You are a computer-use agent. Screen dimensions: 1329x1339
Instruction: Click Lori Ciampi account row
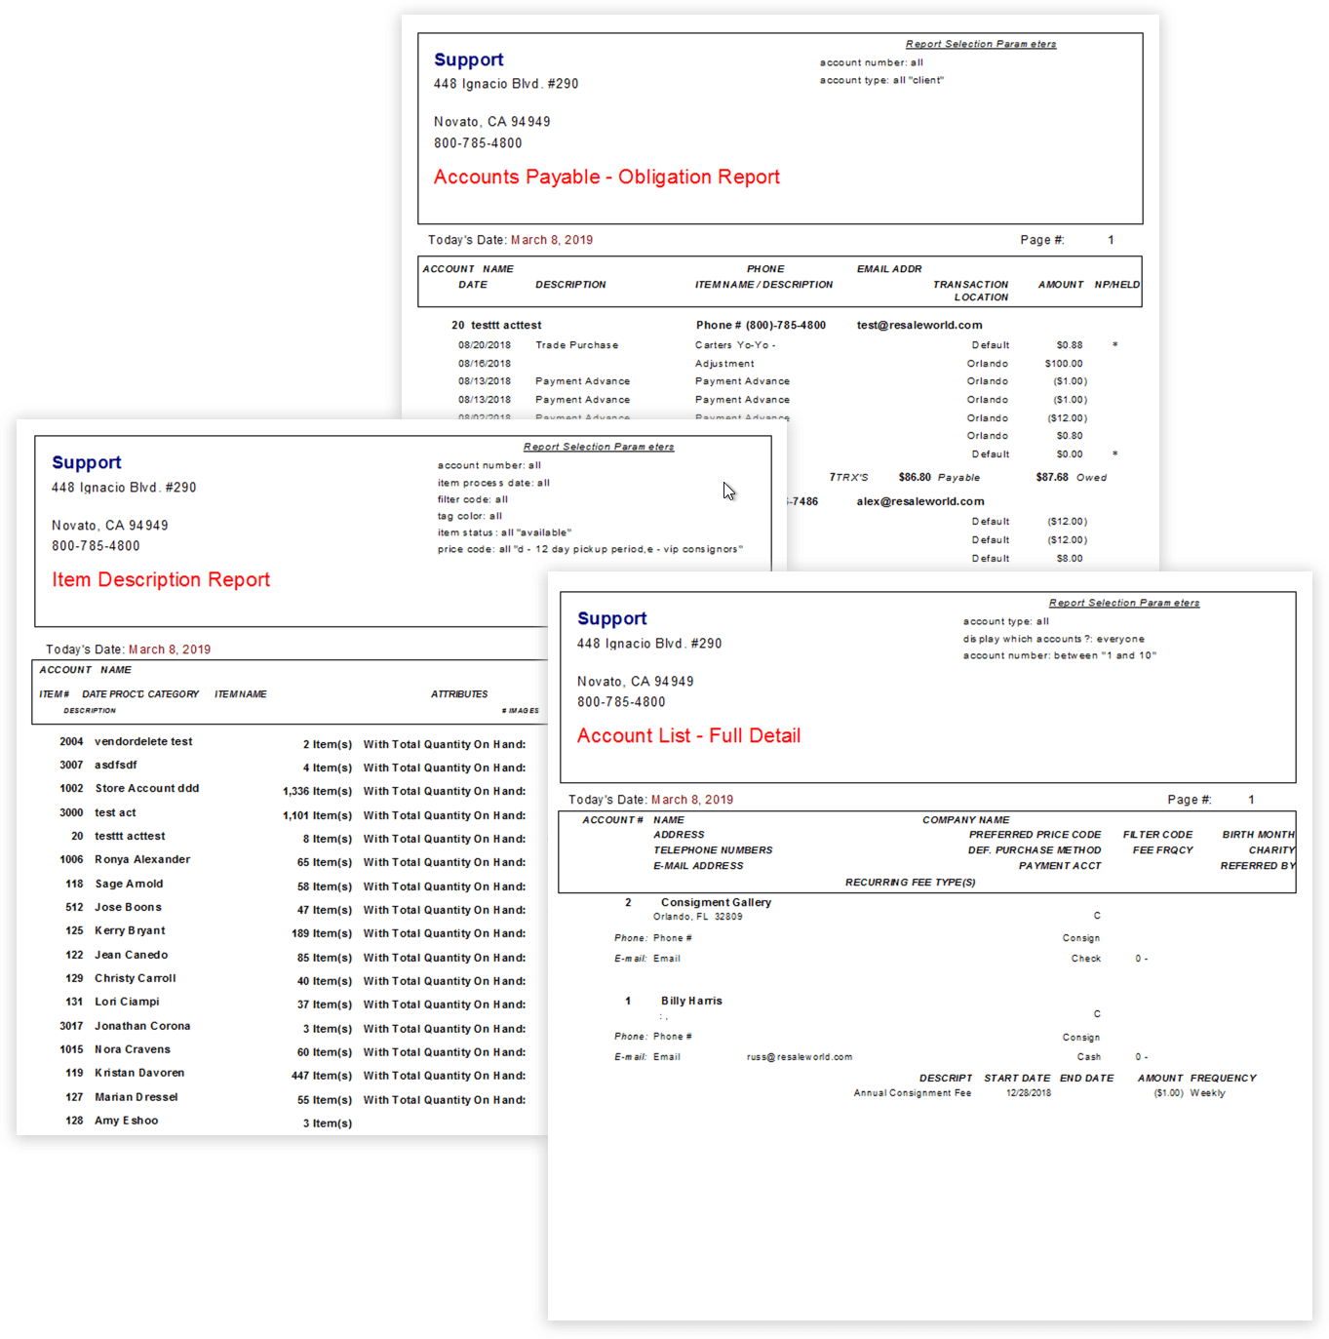coord(112,1003)
